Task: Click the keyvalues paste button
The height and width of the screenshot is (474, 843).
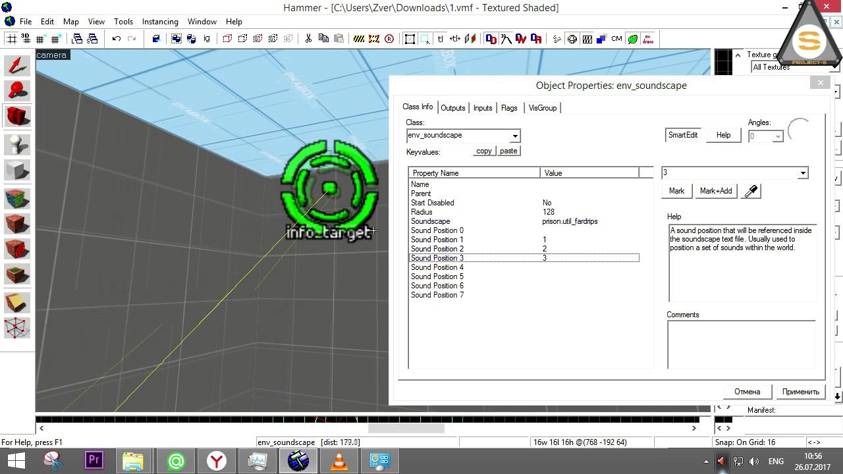Action: 508,151
